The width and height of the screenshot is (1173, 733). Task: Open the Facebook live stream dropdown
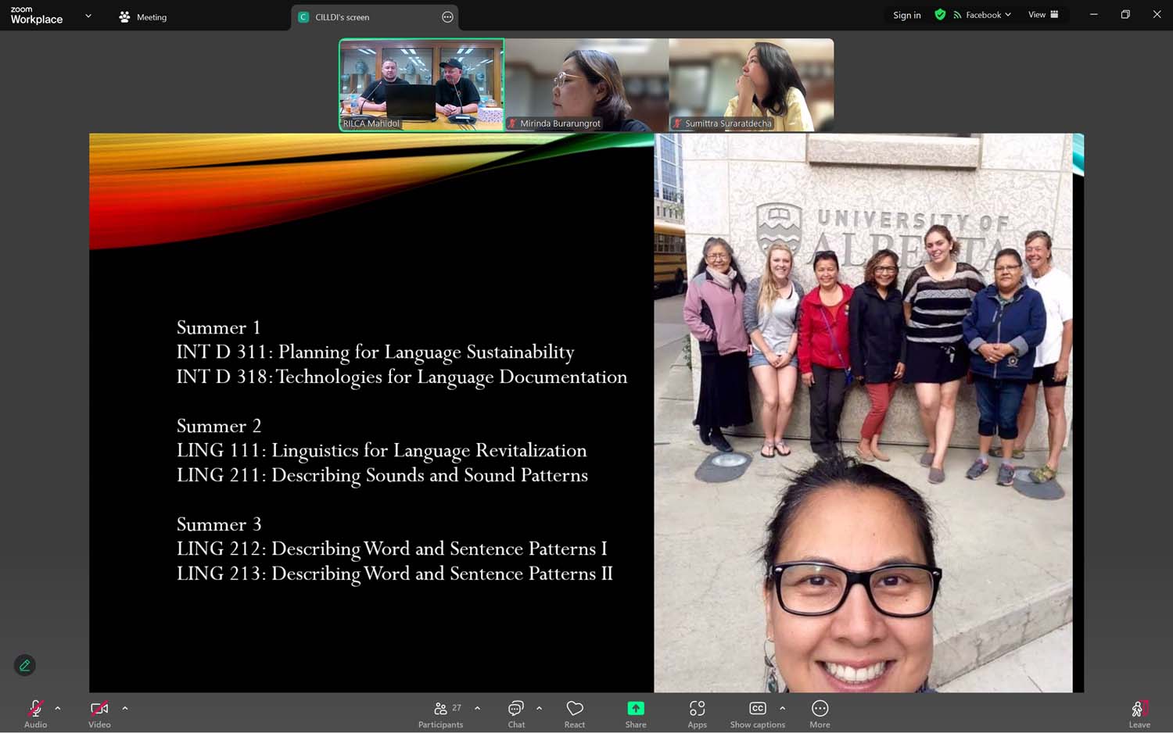(x=982, y=15)
